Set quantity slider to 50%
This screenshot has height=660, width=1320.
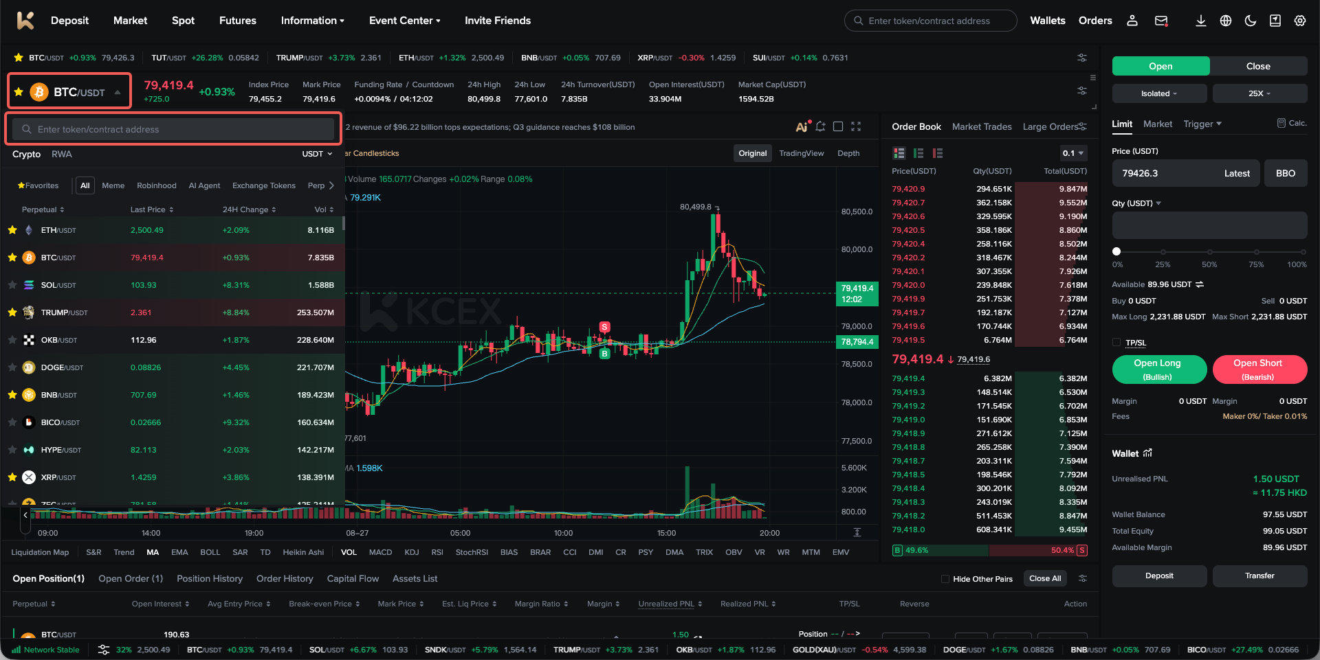click(1209, 252)
